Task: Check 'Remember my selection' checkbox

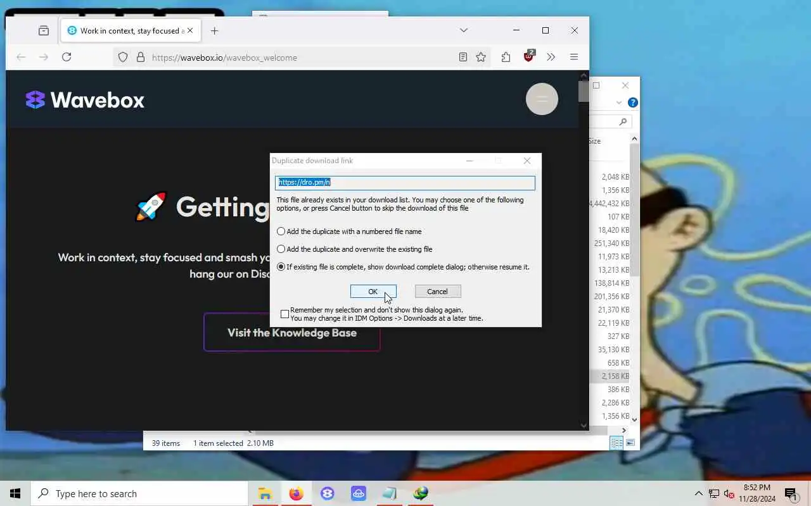Action: click(x=284, y=314)
